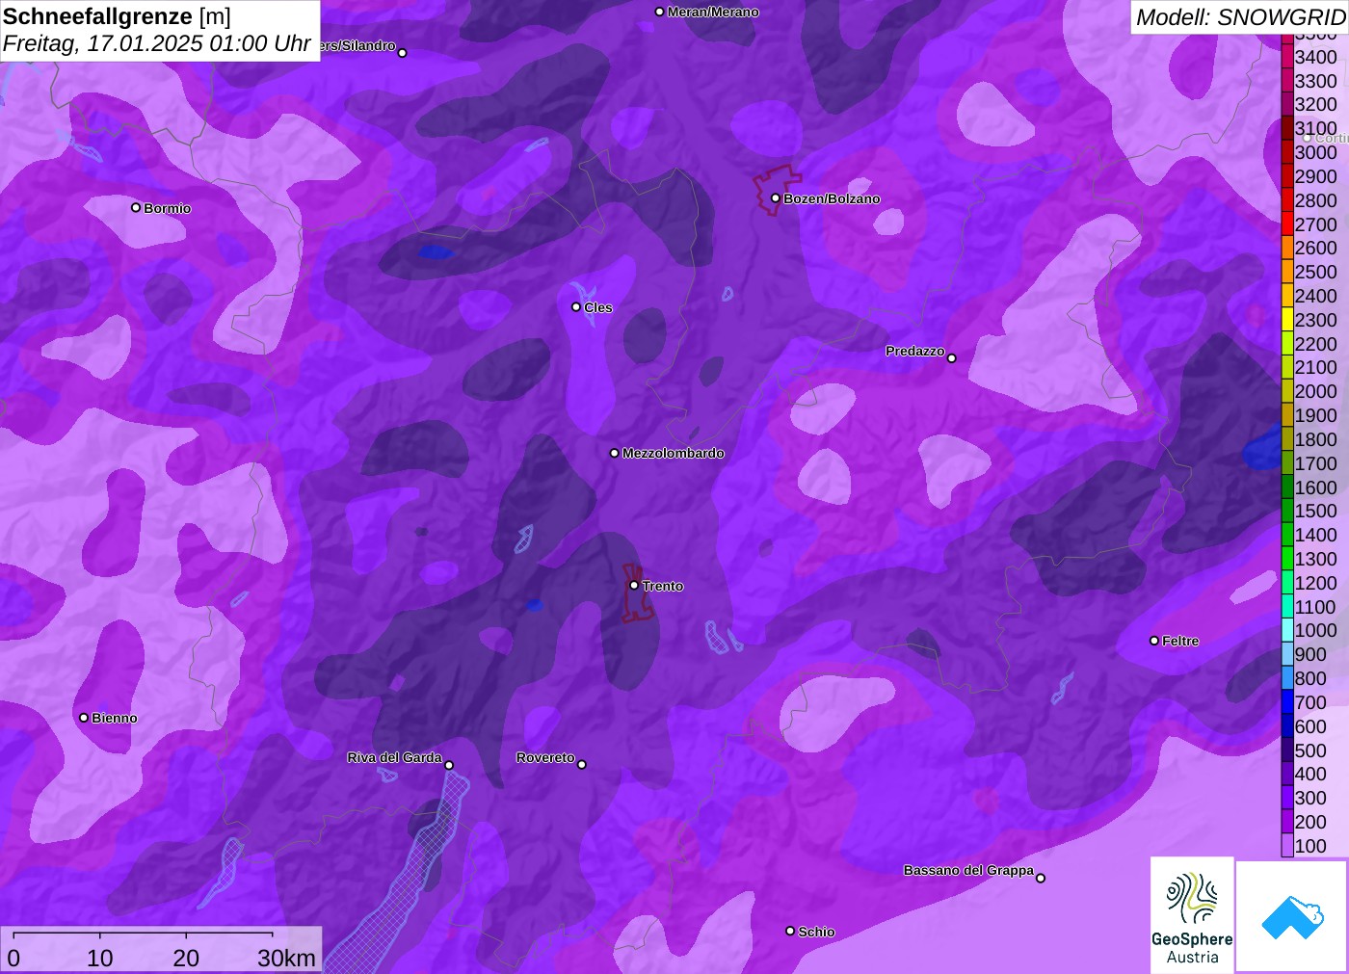
Task: Click the Rovereto marker dot
Action: 582,765
